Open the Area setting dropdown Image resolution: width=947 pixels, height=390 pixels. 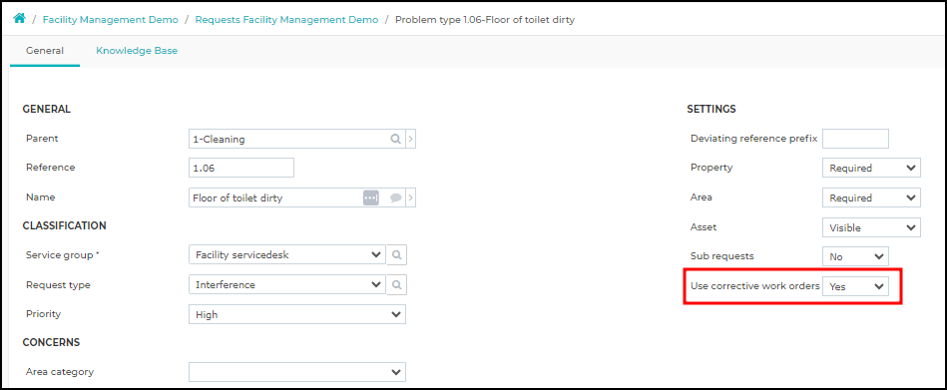click(x=871, y=197)
